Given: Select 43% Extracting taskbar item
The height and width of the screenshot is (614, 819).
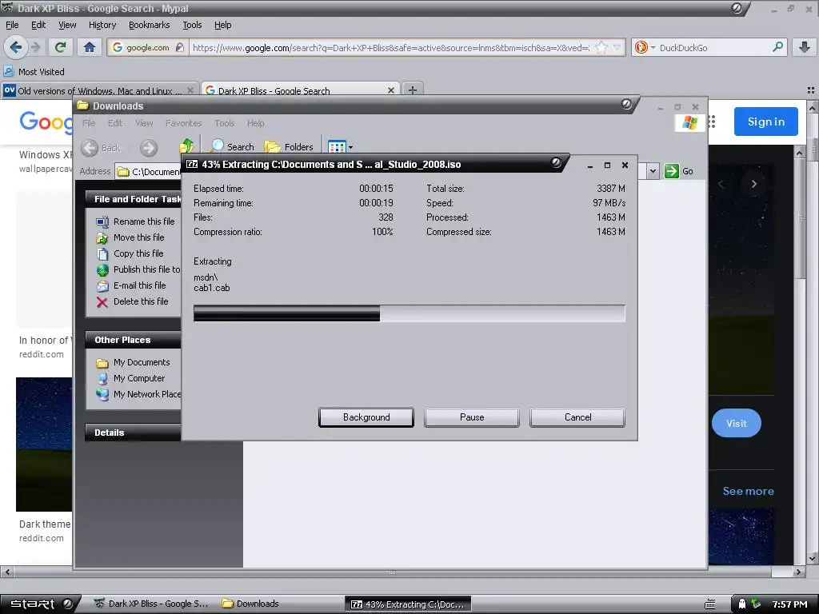Looking at the screenshot, I should pos(408,604).
